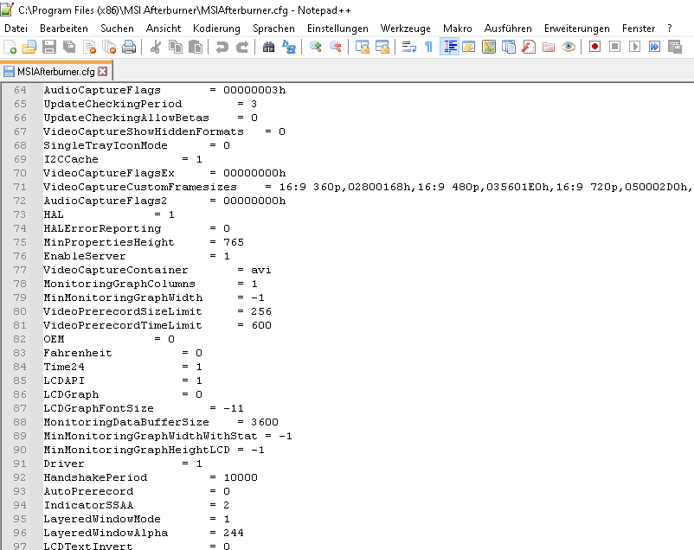Click the I2CCache setting name
Screen dimensions: 694x550
pyautogui.click(x=71, y=159)
